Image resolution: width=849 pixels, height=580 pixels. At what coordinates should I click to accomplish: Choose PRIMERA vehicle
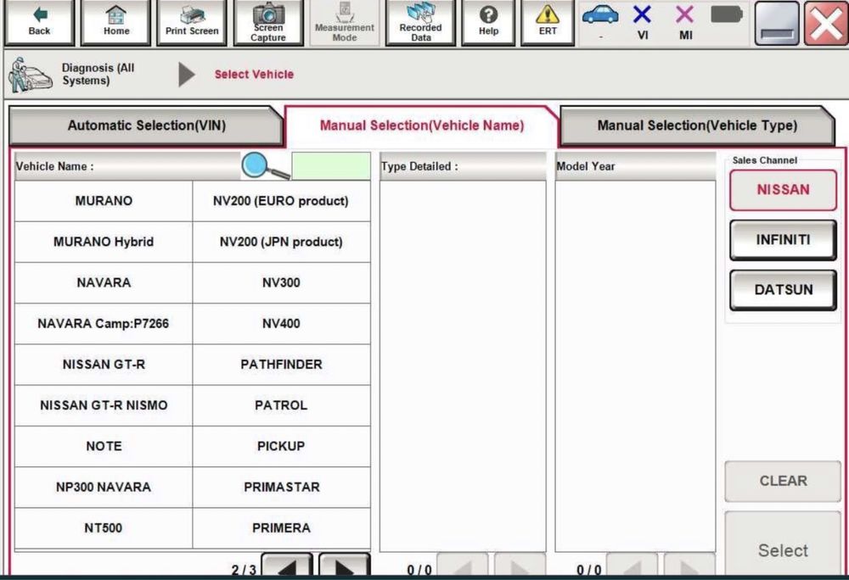click(x=281, y=527)
